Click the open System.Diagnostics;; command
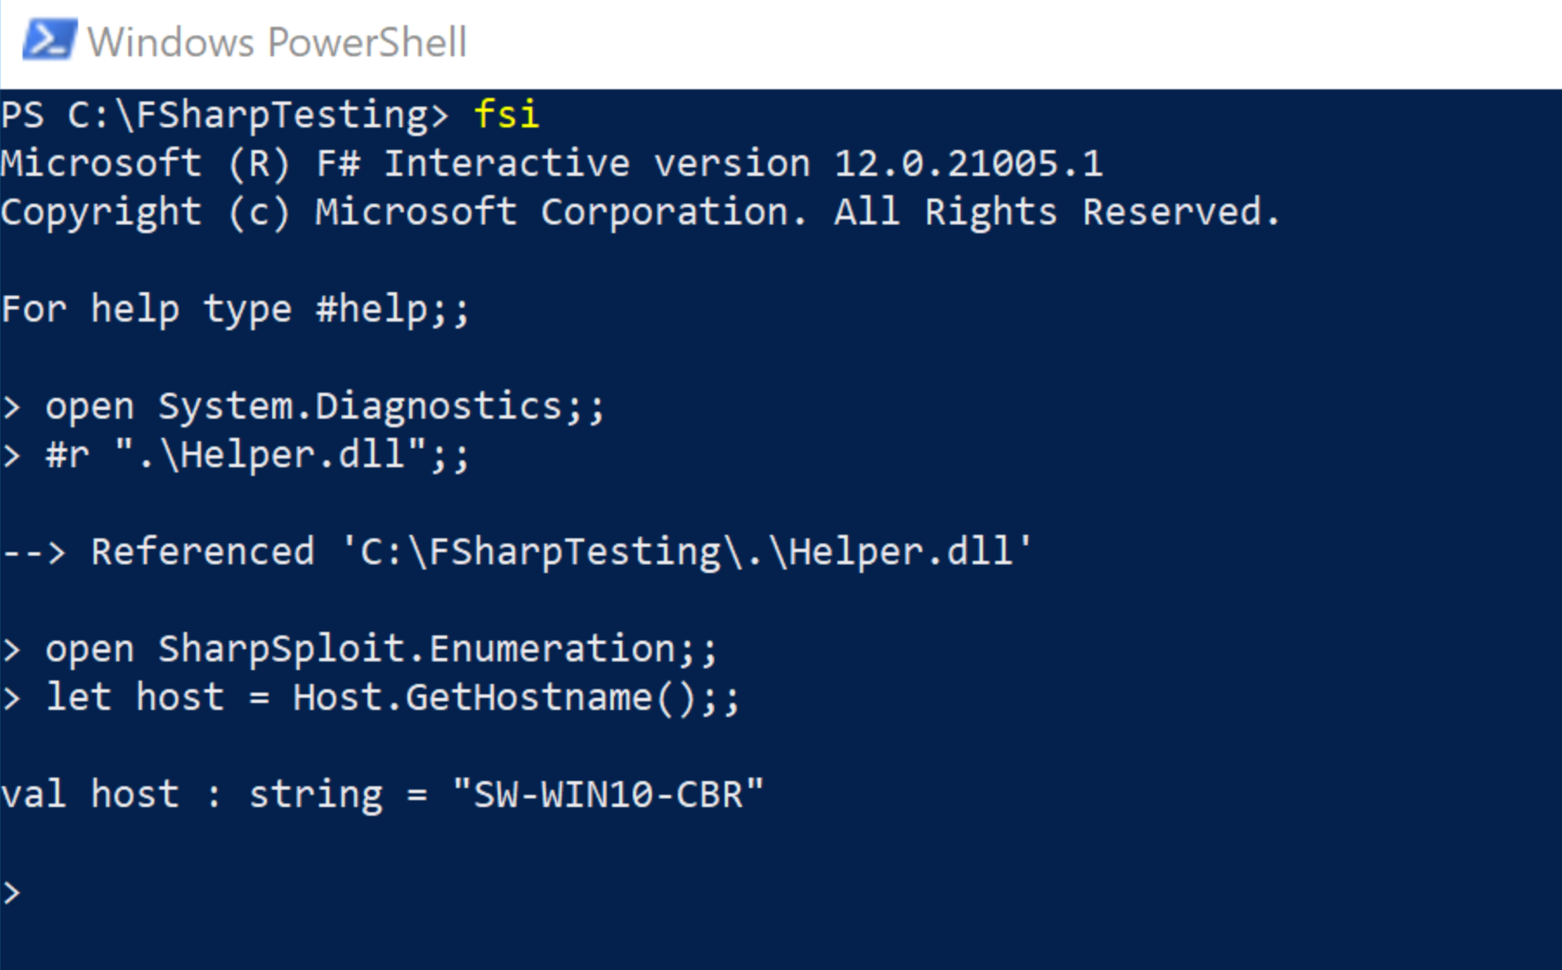 point(325,407)
